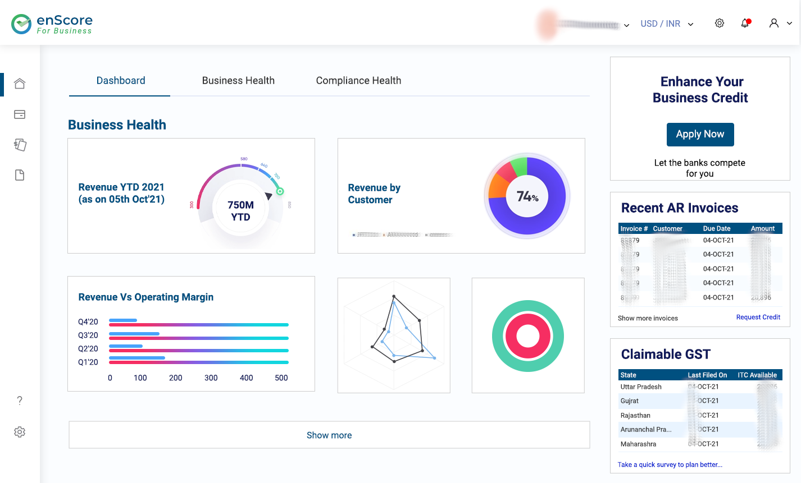Open the documents page via the sidebar icon
Image resolution: width=801 pixels, height=483 pixels.
20,175
